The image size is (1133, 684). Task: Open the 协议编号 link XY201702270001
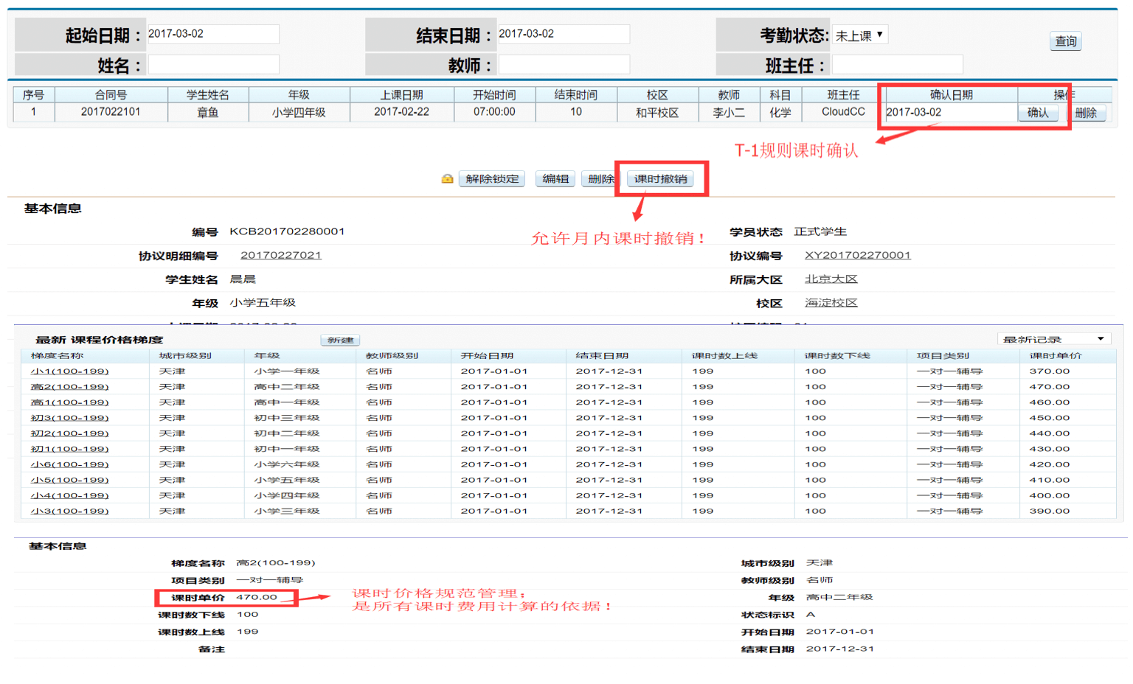point(857,255)
